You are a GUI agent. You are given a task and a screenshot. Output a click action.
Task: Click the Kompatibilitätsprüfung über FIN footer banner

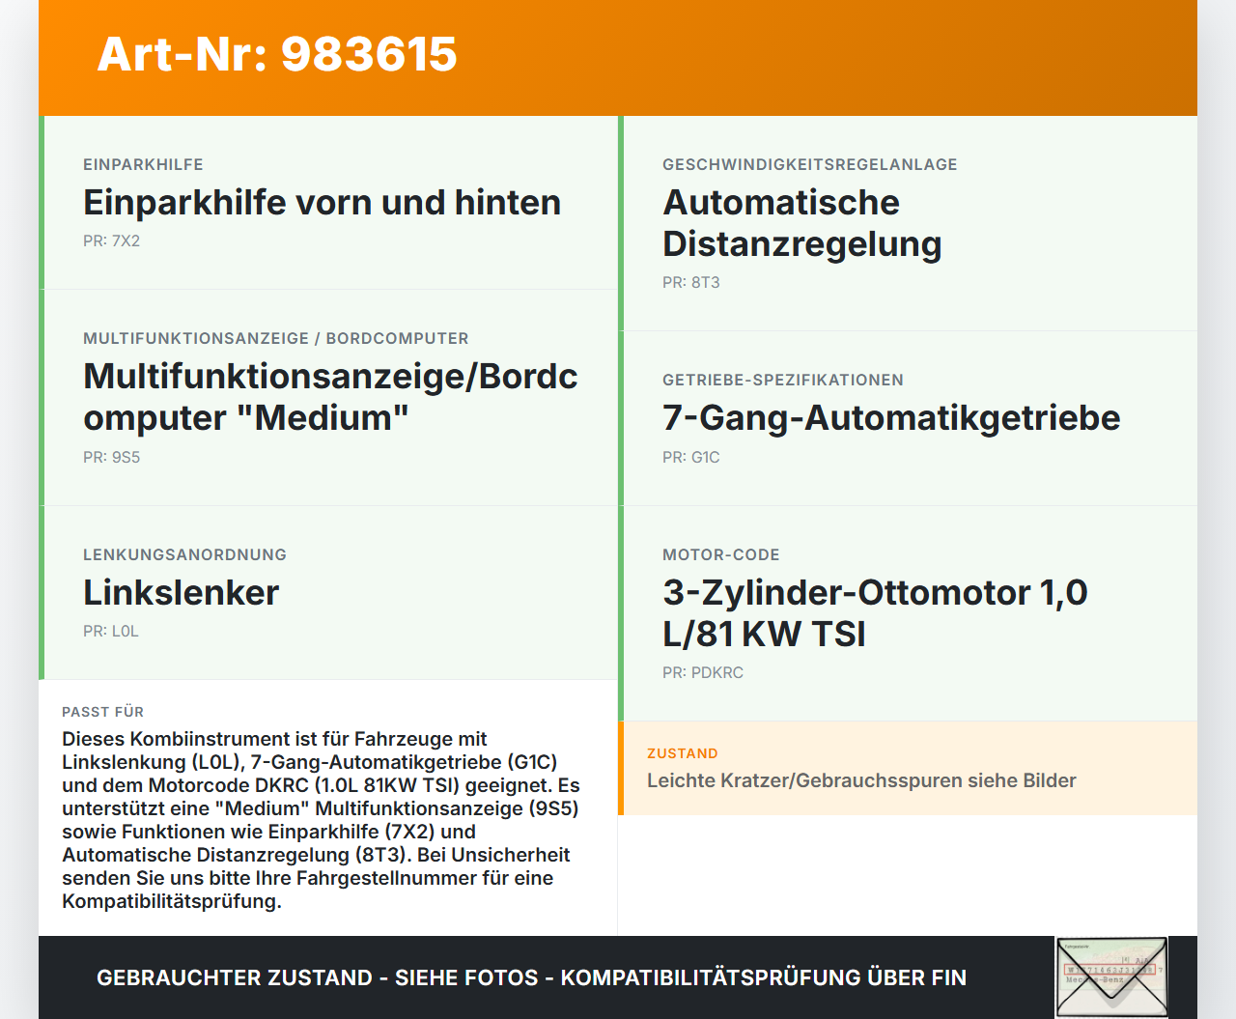(531, 977)
